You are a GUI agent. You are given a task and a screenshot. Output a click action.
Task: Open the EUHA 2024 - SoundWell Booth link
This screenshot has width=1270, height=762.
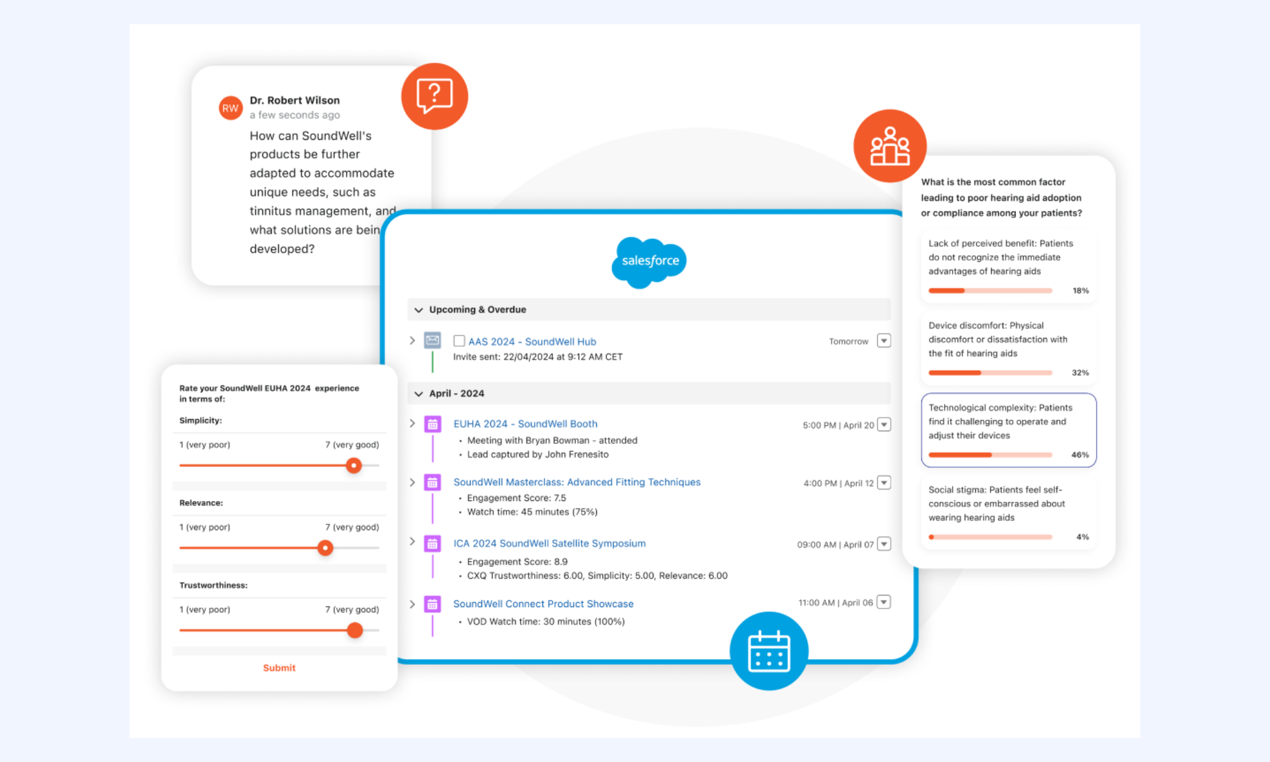pos(525,424)
